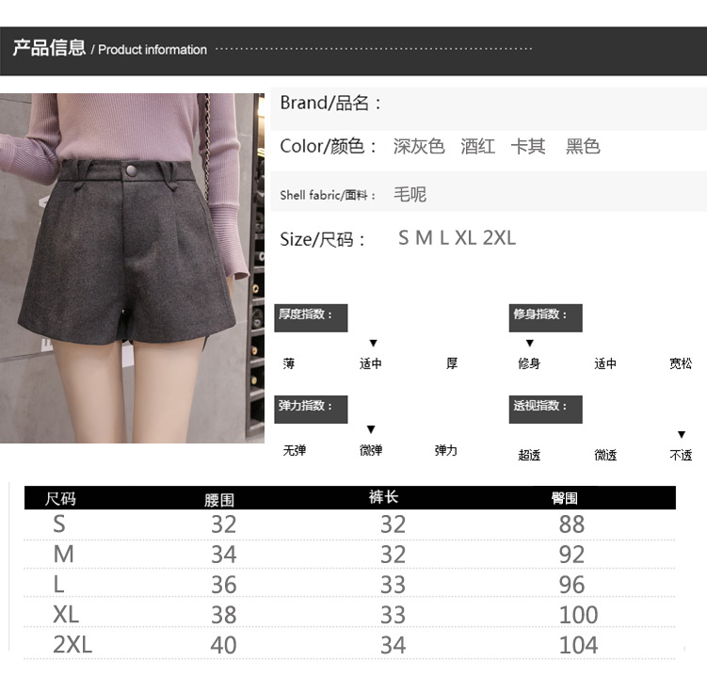This screenshot has width=707, height=677.
Task: Pick the 卡其 color option
Action: (528, 147)
